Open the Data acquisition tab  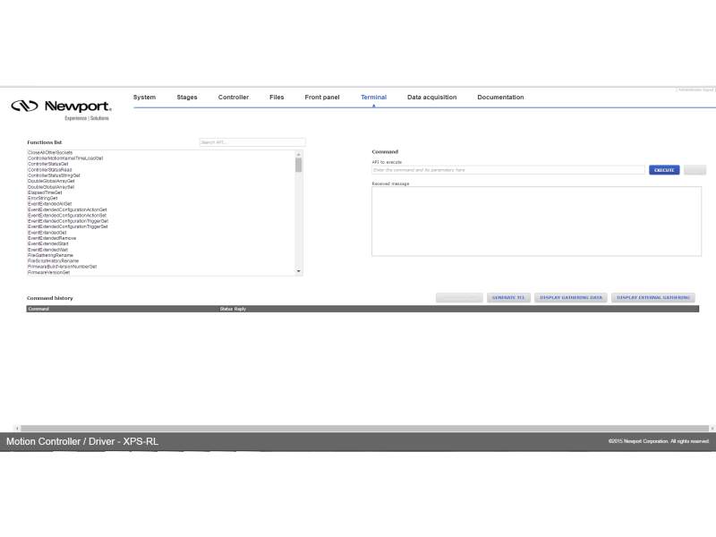pos(431,97)
